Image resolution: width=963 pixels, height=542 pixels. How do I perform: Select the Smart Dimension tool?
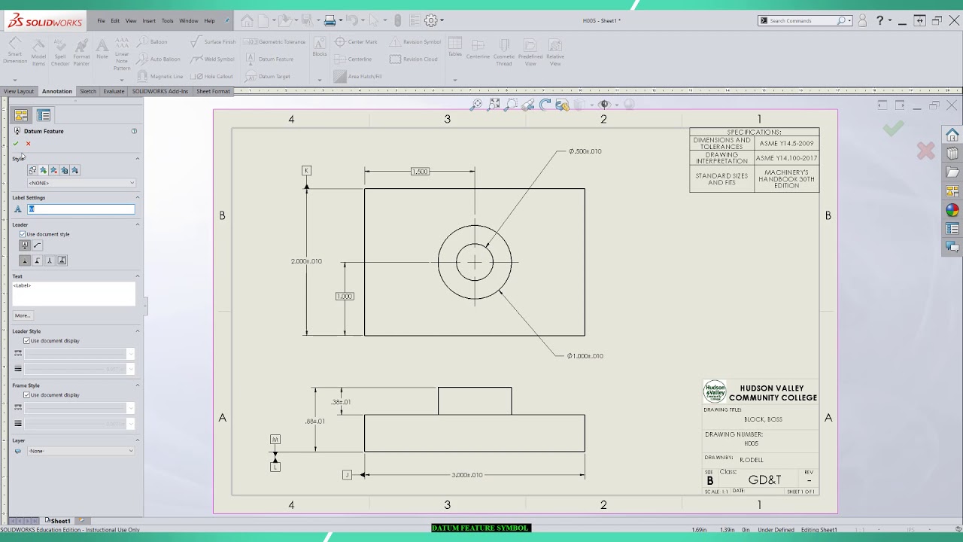15,51
